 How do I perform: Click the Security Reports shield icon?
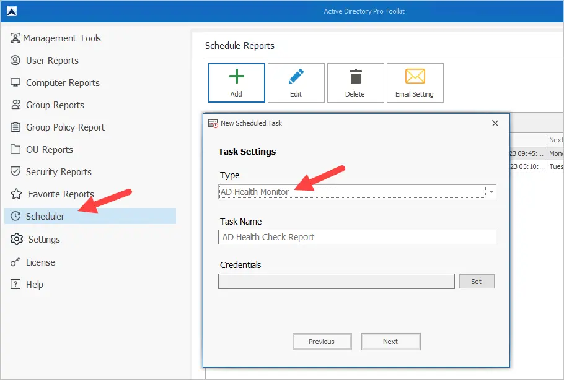pyautogui.click(x=15, y=171)
